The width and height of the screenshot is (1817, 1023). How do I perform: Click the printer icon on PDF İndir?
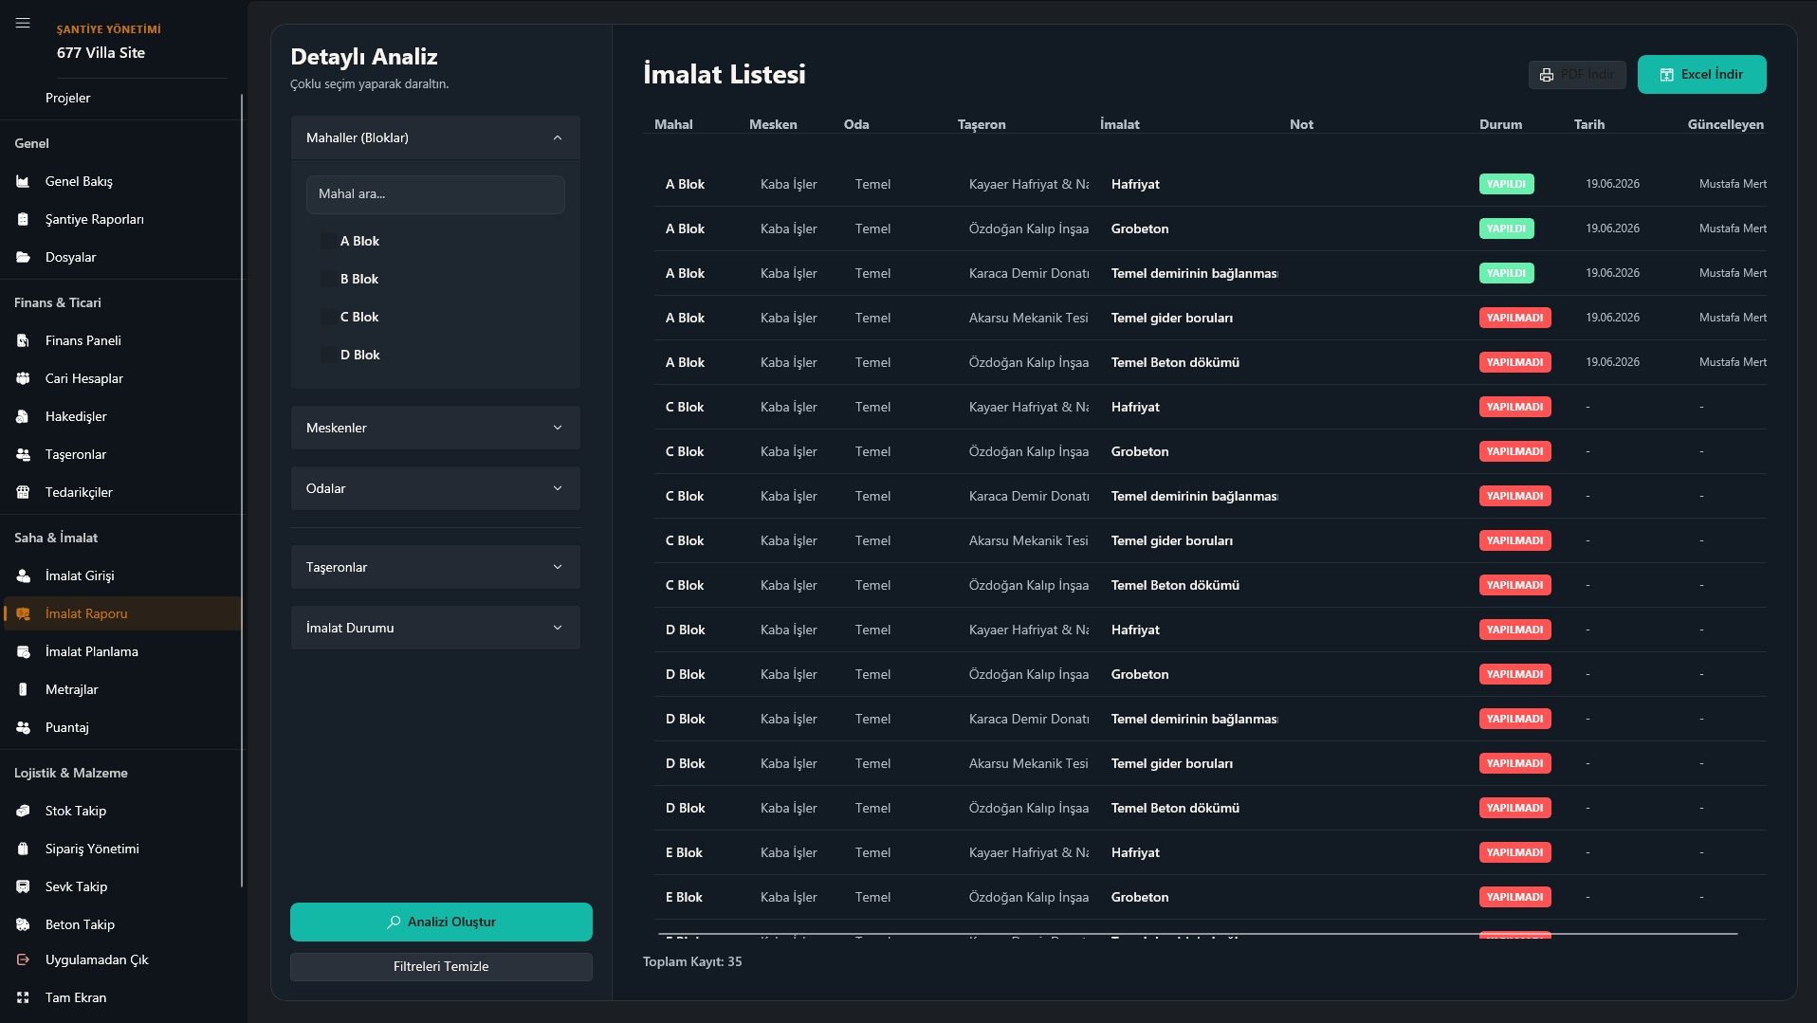(x=1547, y=75)
